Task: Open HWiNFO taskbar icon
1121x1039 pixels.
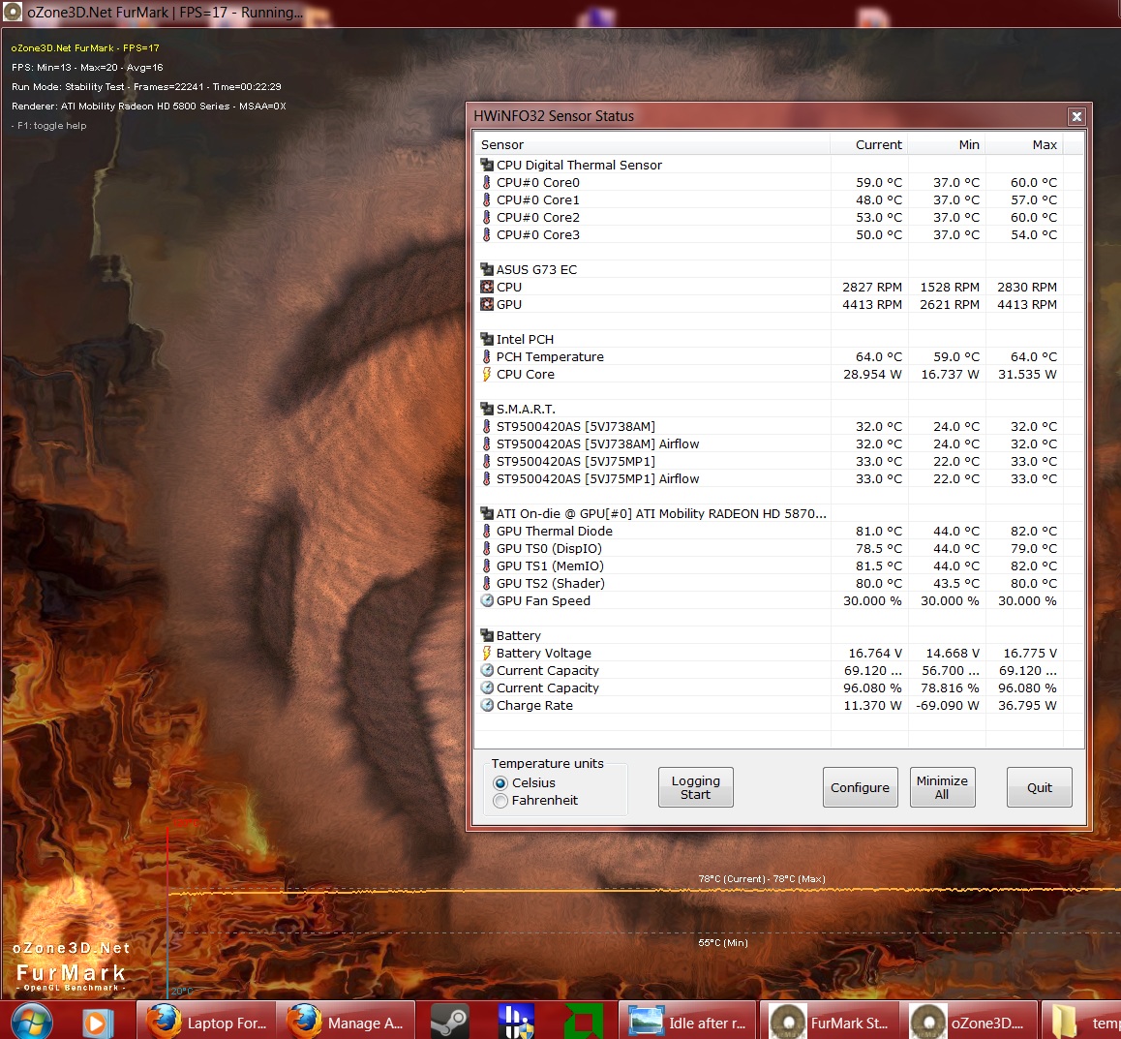Action: [x=515, y=1022]
